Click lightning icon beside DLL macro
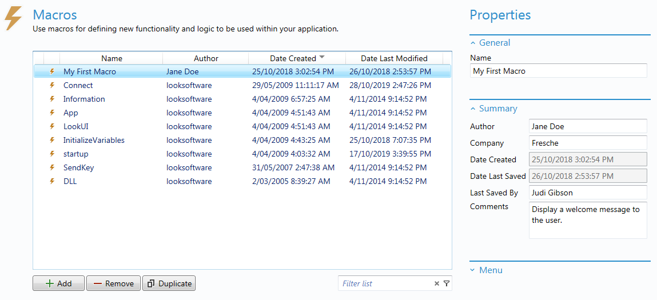Screen dimensions: 657x300 (x=53, y=181)
